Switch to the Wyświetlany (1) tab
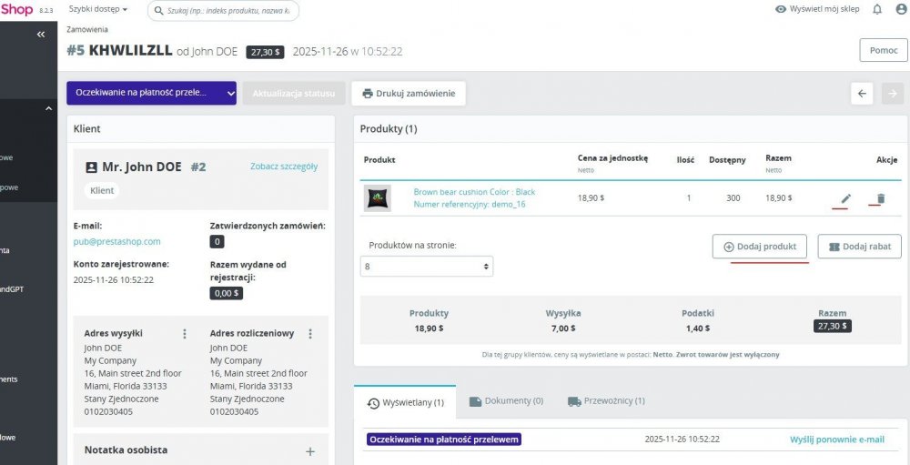The image size is (910, 465). click(405, 402)
